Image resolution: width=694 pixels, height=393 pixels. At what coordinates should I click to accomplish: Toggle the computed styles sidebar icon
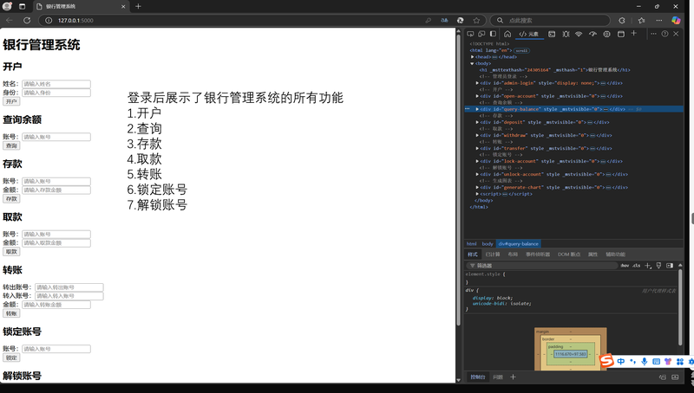(670, 266)
